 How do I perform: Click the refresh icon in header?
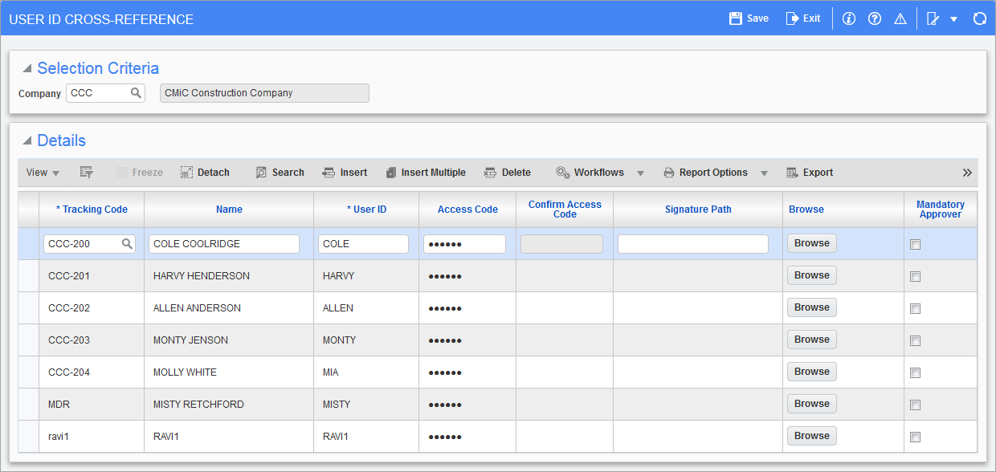click(x=979, y=18)
